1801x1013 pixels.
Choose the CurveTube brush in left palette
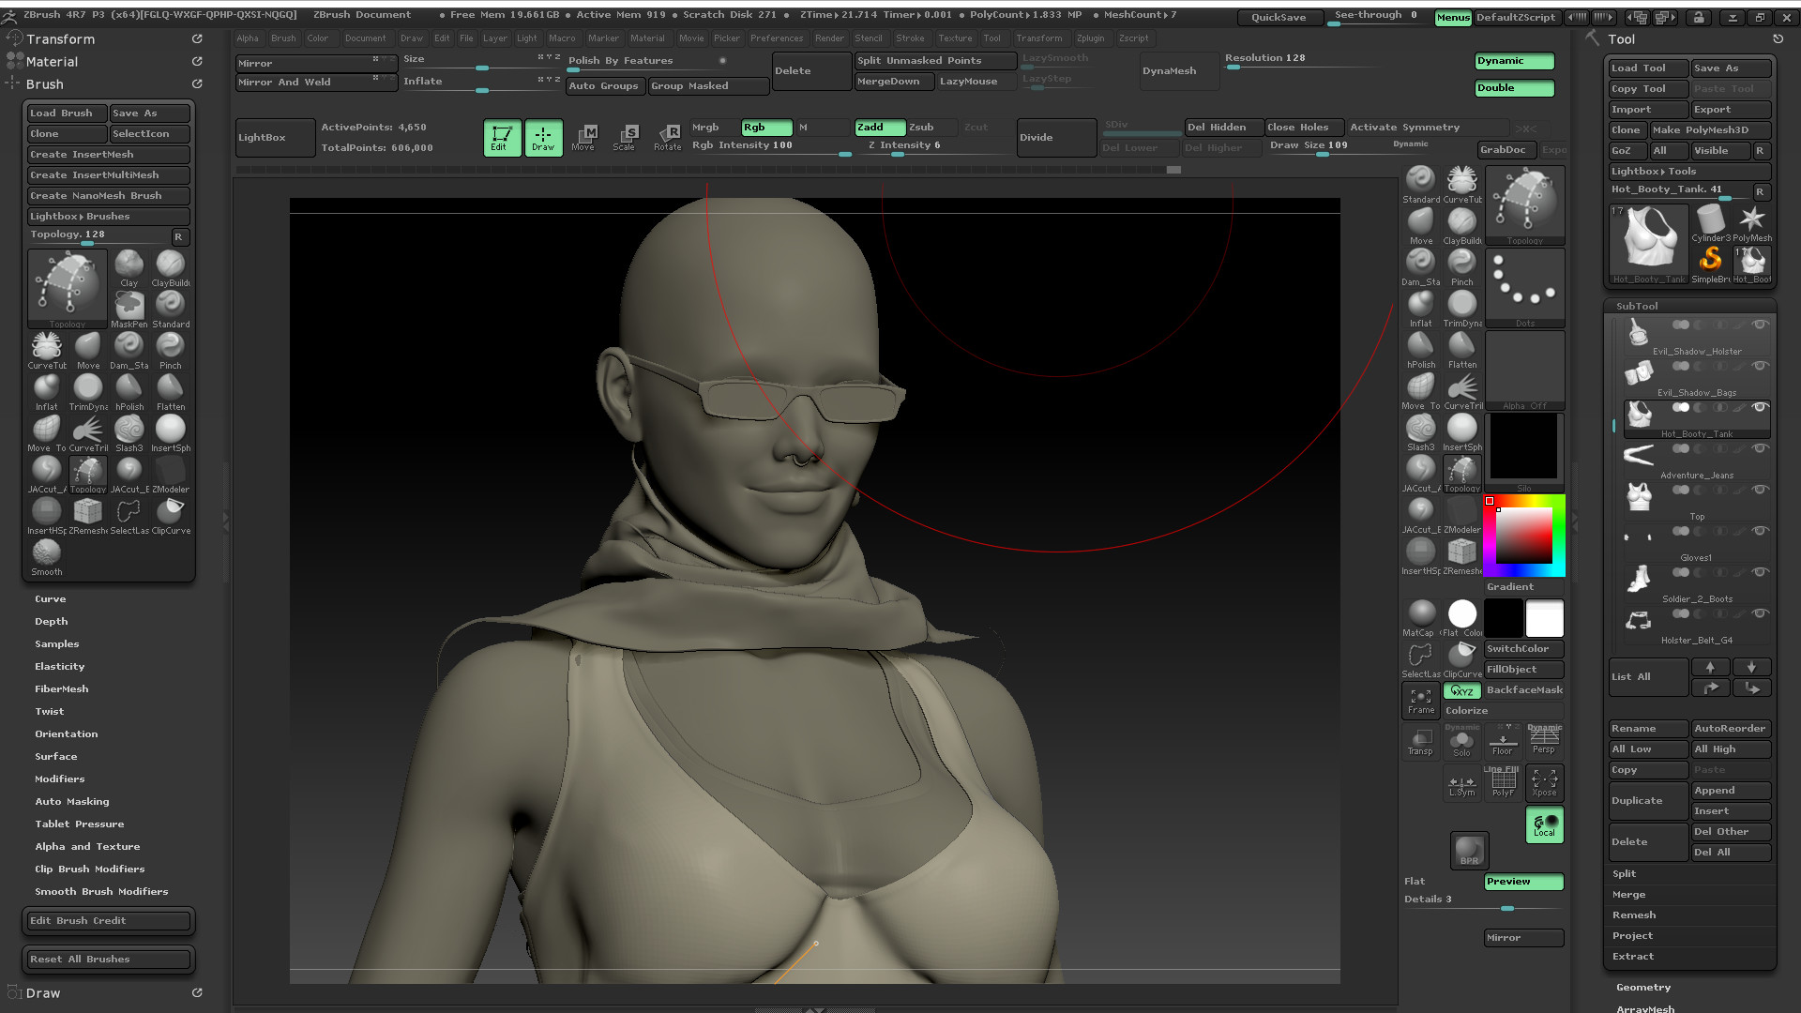[x=47, y=351]
